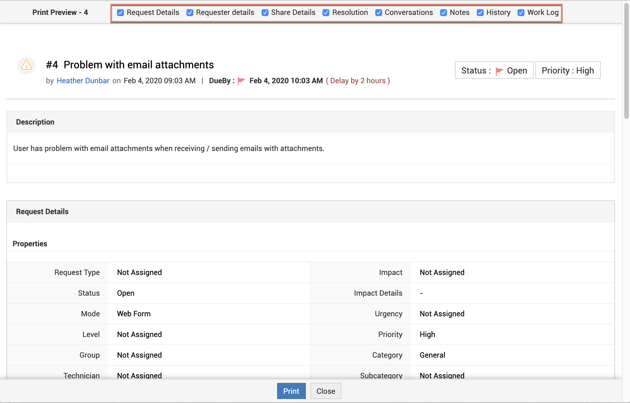
Task: Open the Heather Dunbar requester link
Action: pyautogui.click(x=83, y=81)
